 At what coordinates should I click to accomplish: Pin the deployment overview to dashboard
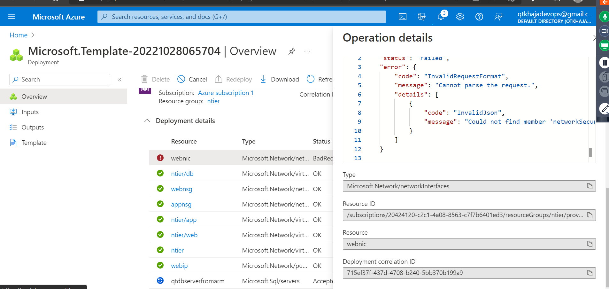(292, 51)
